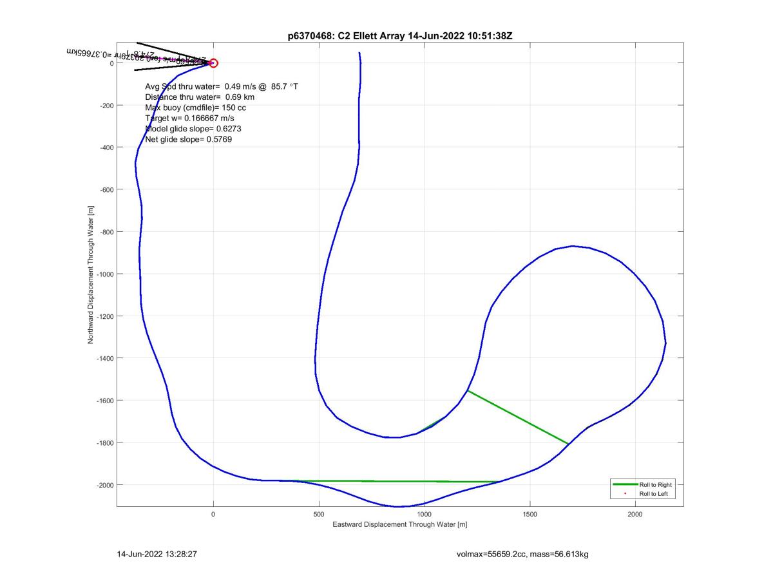Click the y-axis tick label '-600'
773x570 pixels.
pos(106,189)
